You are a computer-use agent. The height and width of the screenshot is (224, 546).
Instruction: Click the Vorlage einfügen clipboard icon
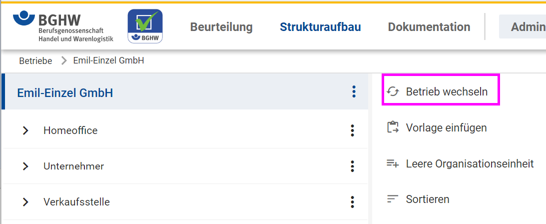click(393, 127)
